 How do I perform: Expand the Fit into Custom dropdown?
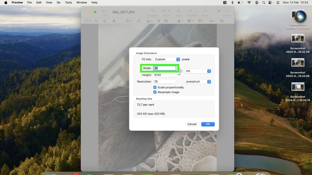coord(167,59)
